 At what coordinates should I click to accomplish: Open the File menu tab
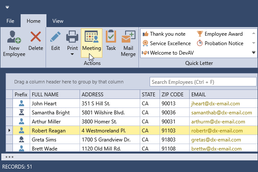[x=10, y=21]
